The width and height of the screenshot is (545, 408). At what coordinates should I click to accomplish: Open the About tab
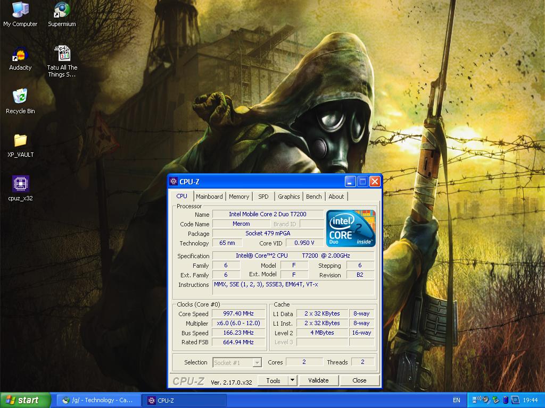[x=336, y=197]
